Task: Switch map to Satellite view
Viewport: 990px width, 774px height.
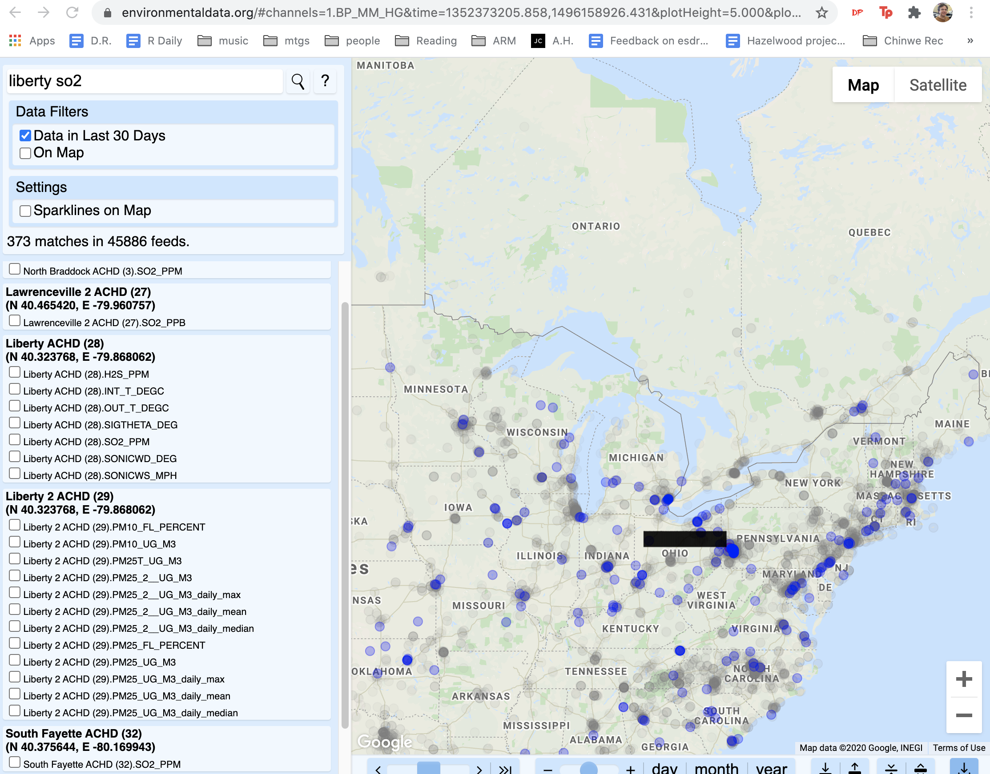Action: click(x=938, y=85)
